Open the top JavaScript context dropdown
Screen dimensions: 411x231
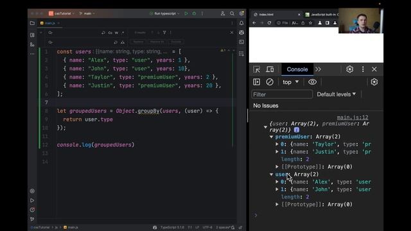pos(290,82)
